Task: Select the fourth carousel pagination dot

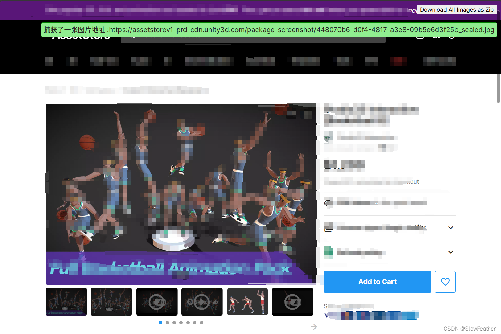Action: 181,323
